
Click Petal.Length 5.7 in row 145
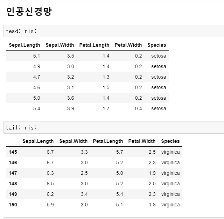120,152
